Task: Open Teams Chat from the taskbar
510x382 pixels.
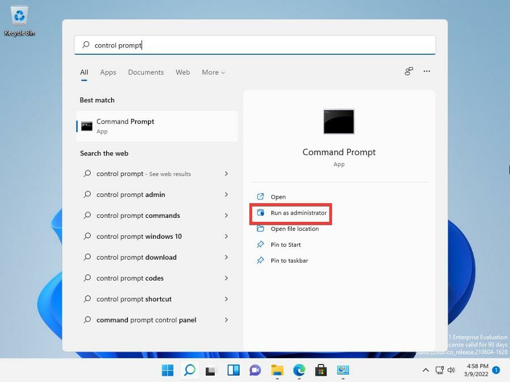Action: pyautogui.click(x=255, y=370)
